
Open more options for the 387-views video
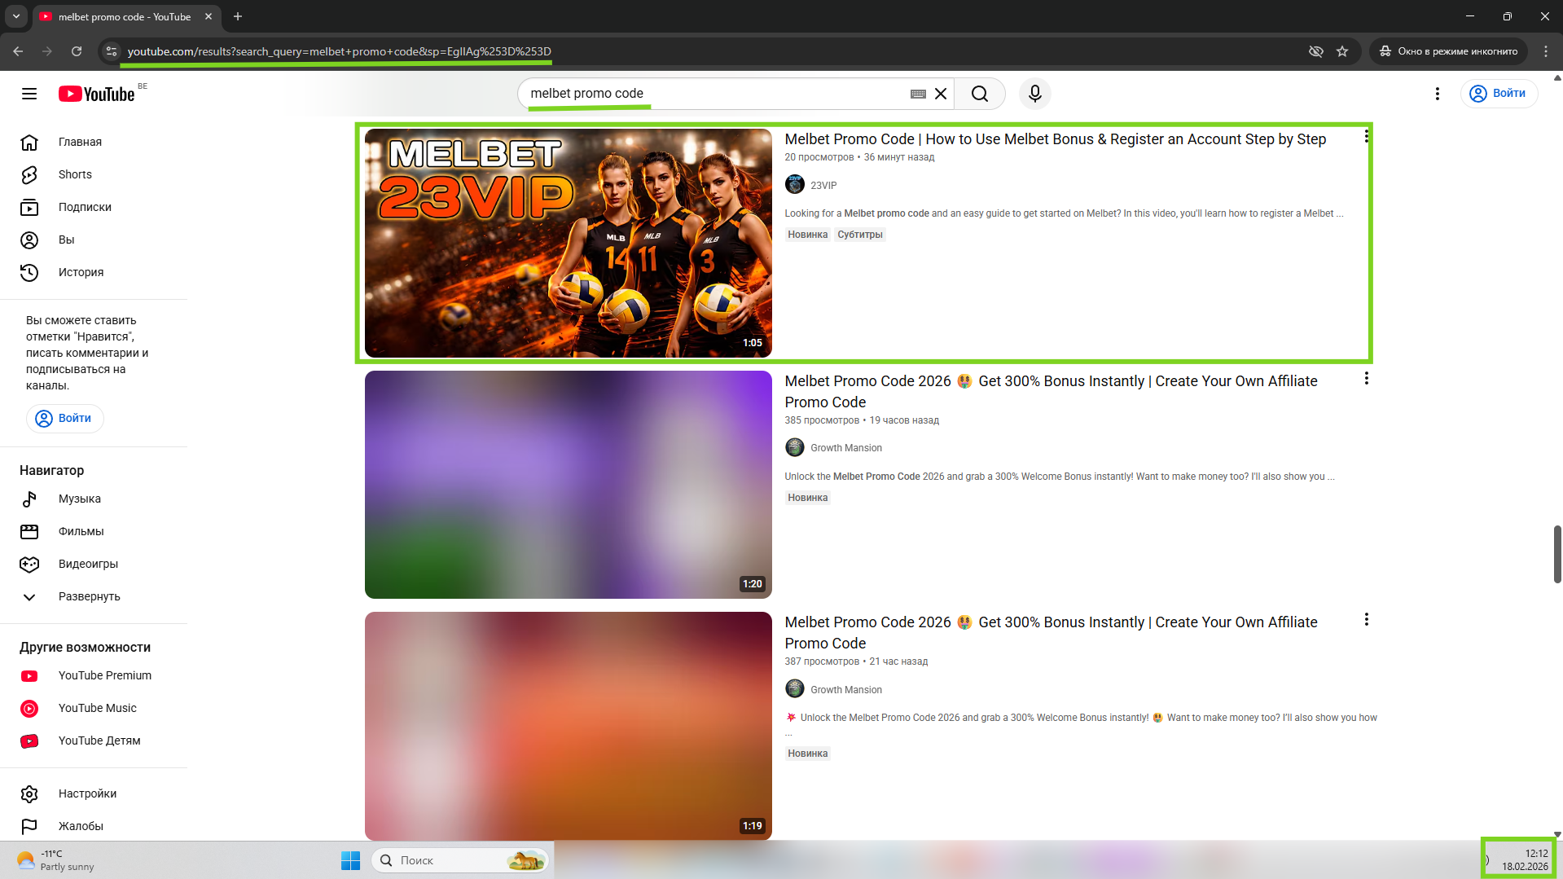click(x=1366, y=620)
